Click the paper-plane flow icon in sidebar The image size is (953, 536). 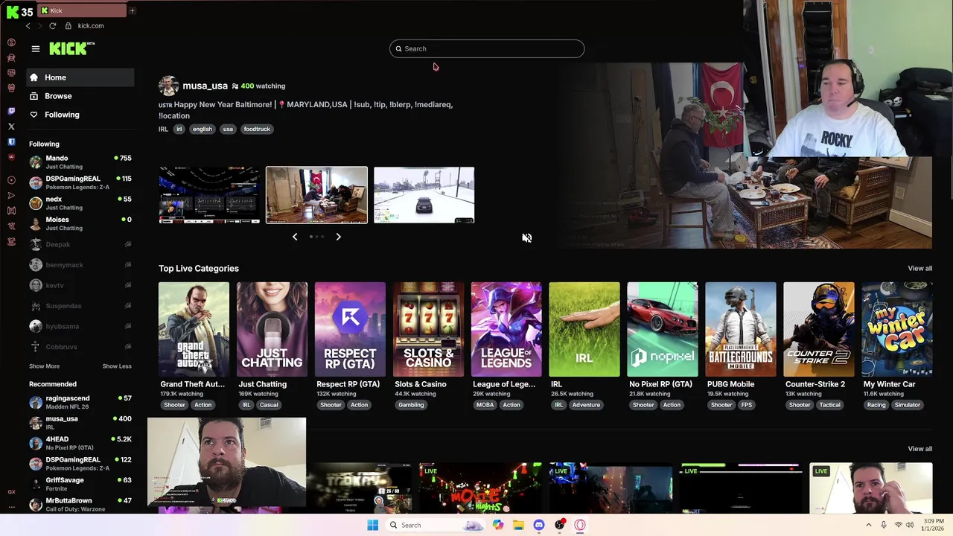pos(11,195)
